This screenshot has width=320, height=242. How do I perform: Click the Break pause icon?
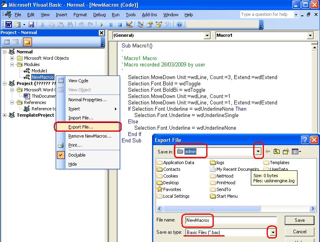coord(111,25)
